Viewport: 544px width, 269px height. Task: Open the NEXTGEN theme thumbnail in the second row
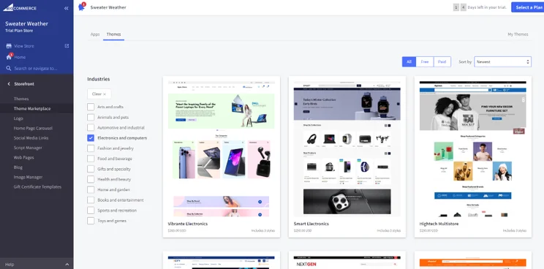tap(347, 262)
